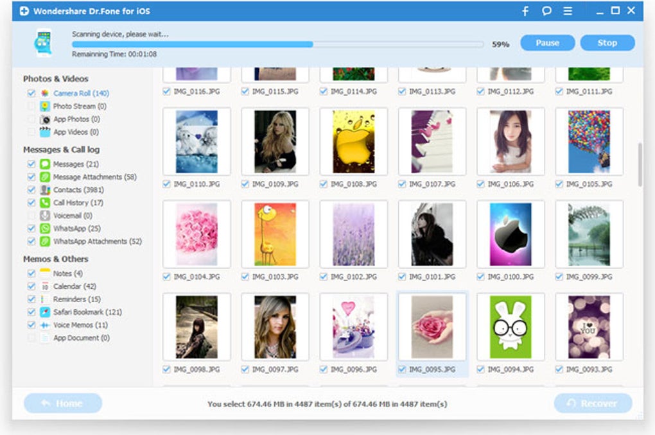Enable the Photo Stream checkbox
655x435 pixels.
(31, 105)
